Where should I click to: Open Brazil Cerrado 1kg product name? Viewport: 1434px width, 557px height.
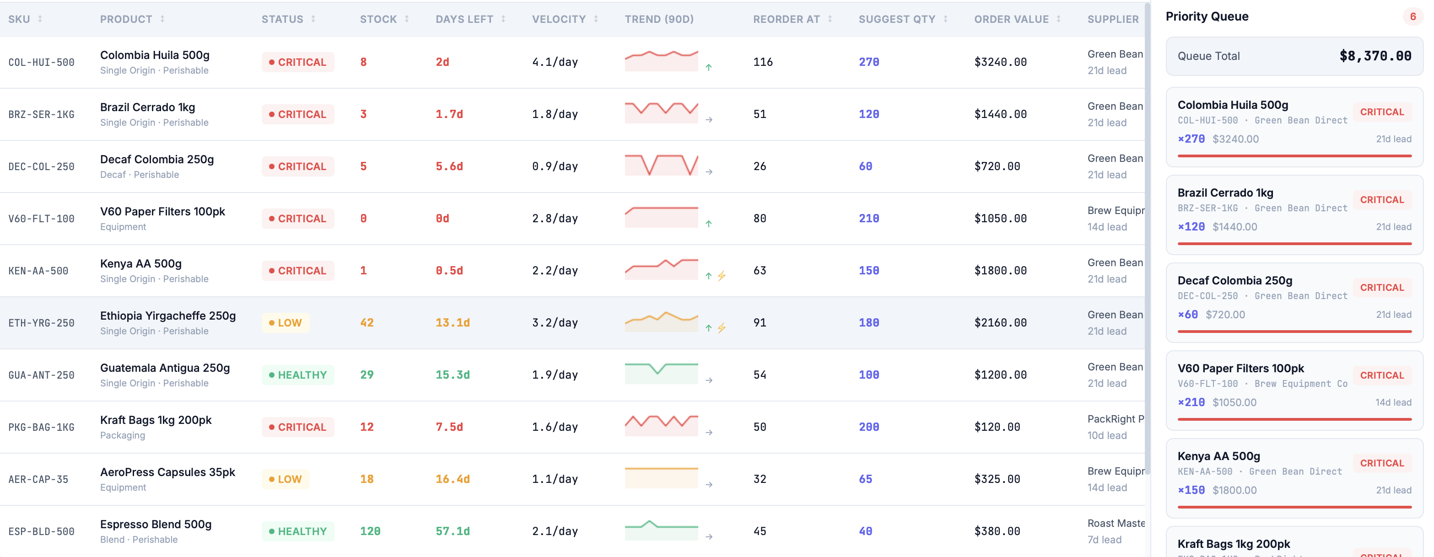click(x=147, y=107)
